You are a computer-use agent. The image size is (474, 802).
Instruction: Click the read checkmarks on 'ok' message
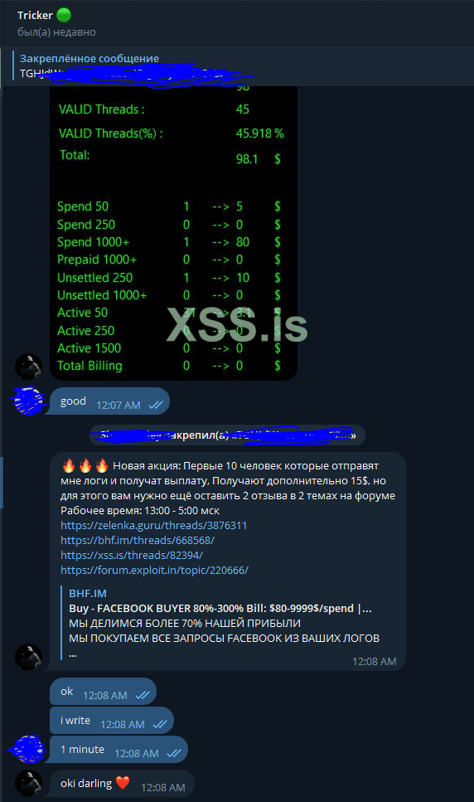[x=142, y=696]
